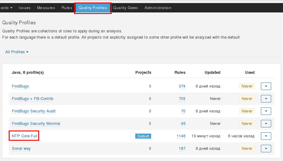Viewport: 283px width, 161px height.
Task: View the 45 rules of Security Minimal
Action: [x=183, y=124]
